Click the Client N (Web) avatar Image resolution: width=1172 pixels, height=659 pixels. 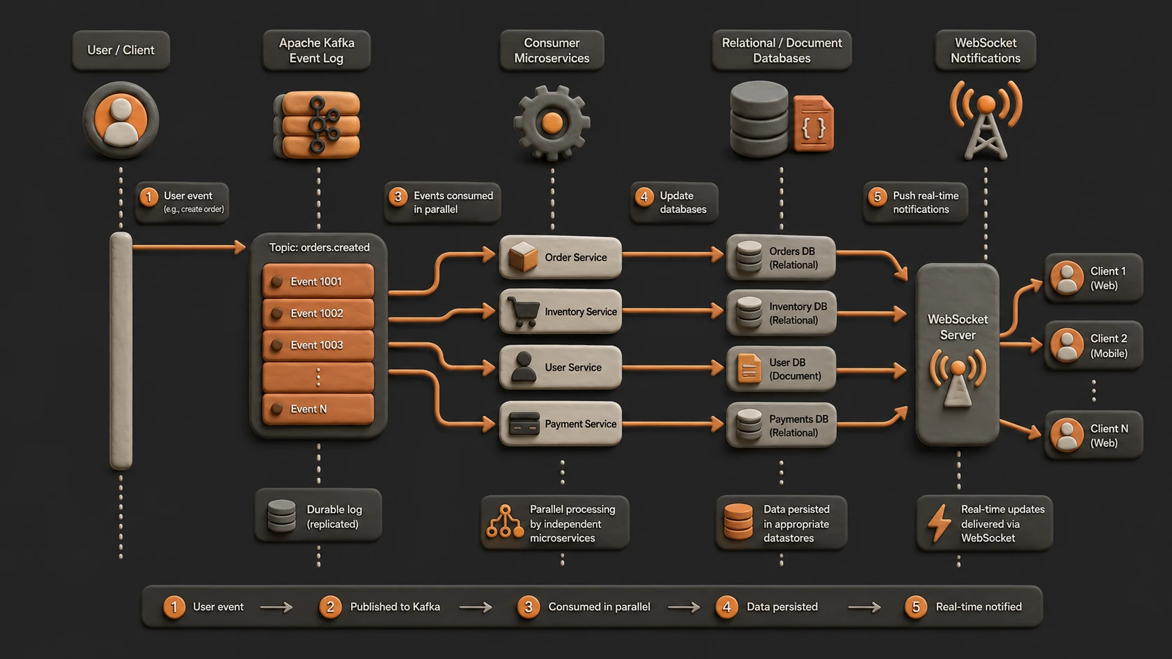point(1067,435)
